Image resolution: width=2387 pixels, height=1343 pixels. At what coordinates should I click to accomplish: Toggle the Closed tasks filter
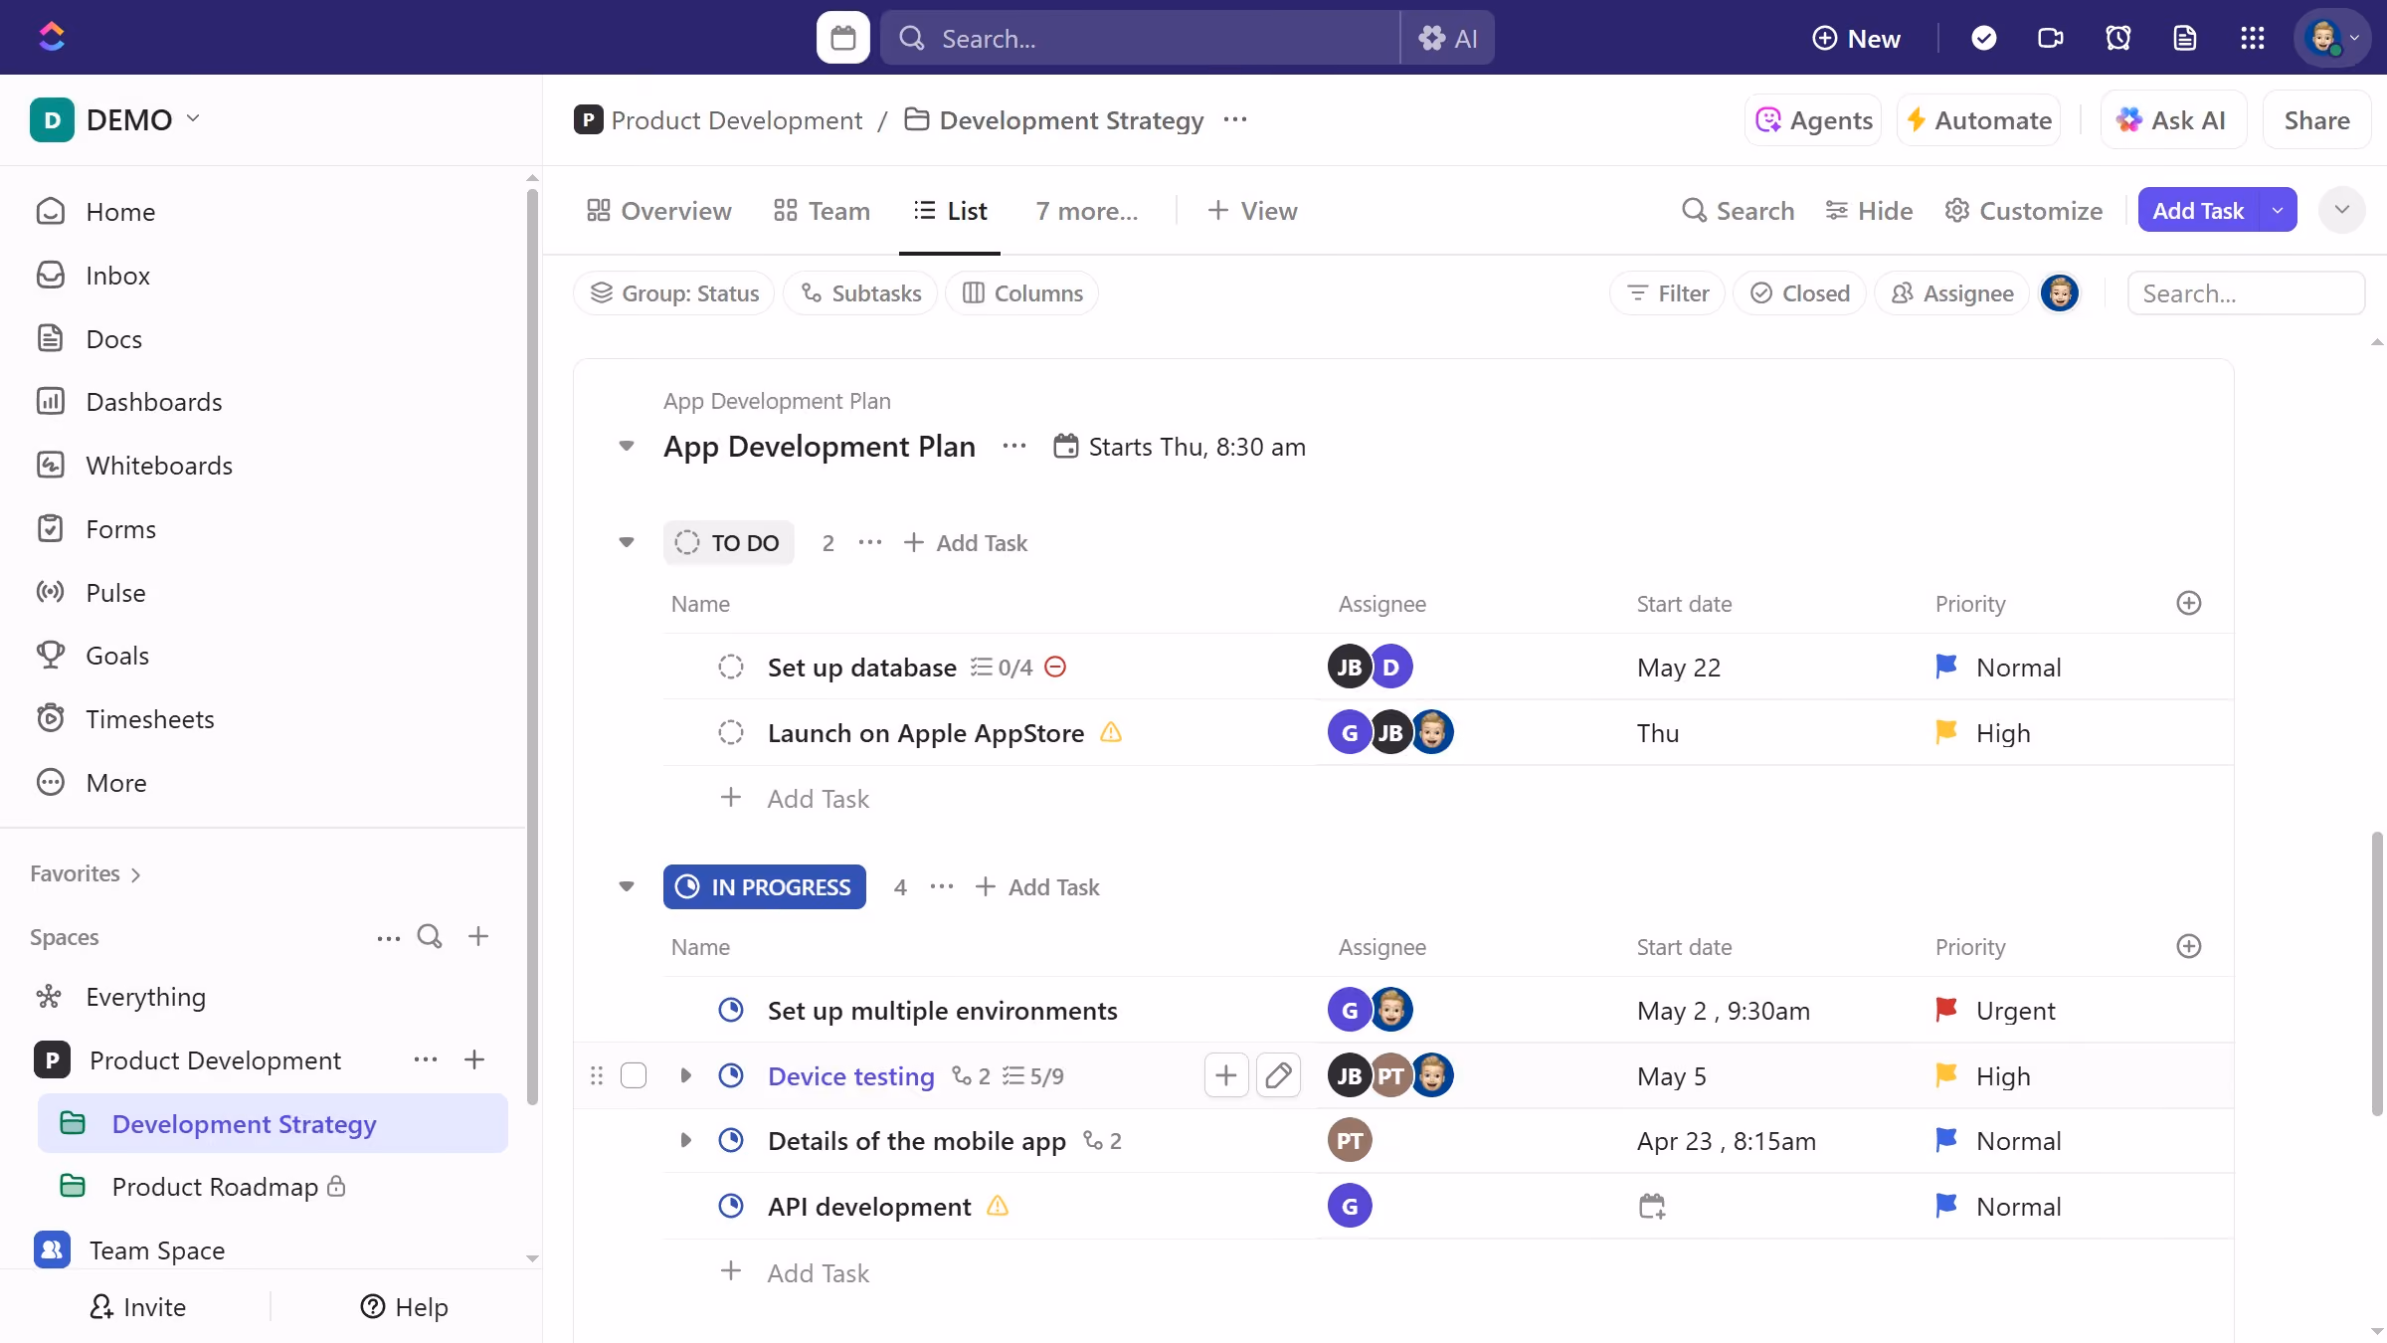1799,293
